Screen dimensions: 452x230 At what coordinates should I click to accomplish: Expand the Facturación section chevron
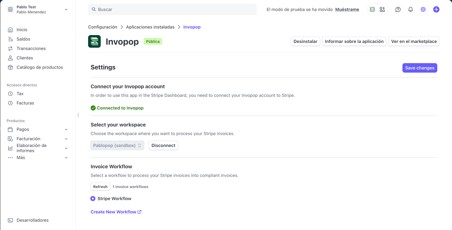(x=66, y=139)
